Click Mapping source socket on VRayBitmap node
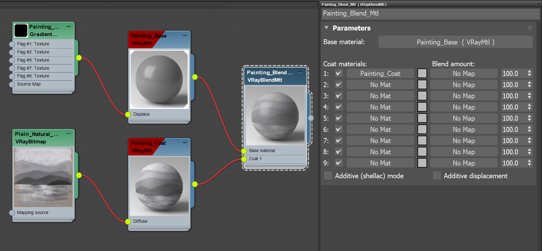Screen dimensions: 542x251 (12, 213)
